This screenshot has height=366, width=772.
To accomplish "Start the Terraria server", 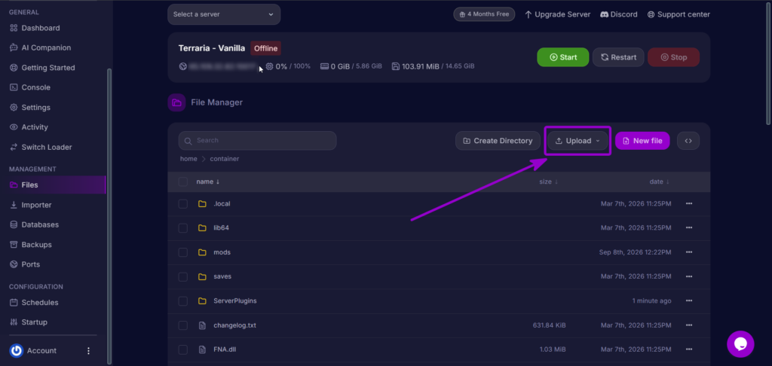I will [x=562, y=57].
